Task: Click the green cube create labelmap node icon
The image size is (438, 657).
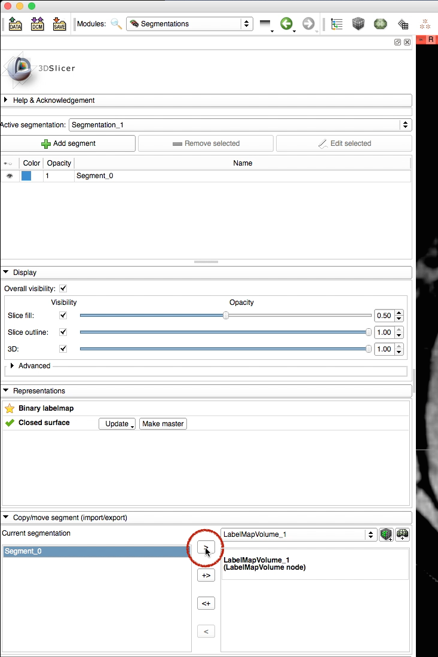Action: coord(386,534)
